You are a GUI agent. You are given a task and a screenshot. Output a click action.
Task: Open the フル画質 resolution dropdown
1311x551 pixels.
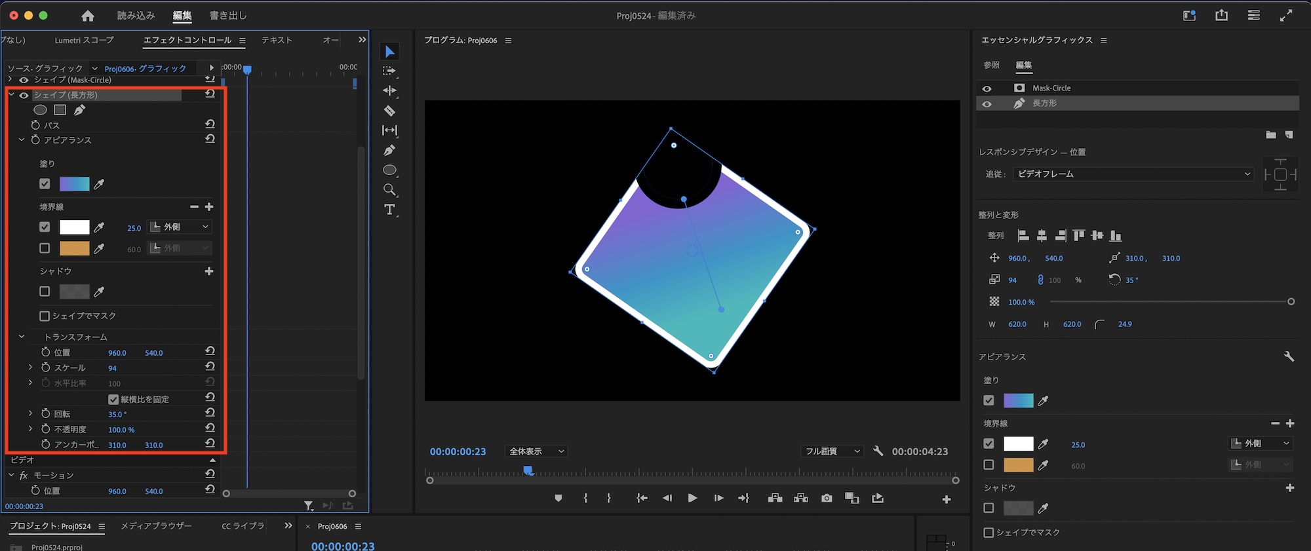(x=832, y=451)
